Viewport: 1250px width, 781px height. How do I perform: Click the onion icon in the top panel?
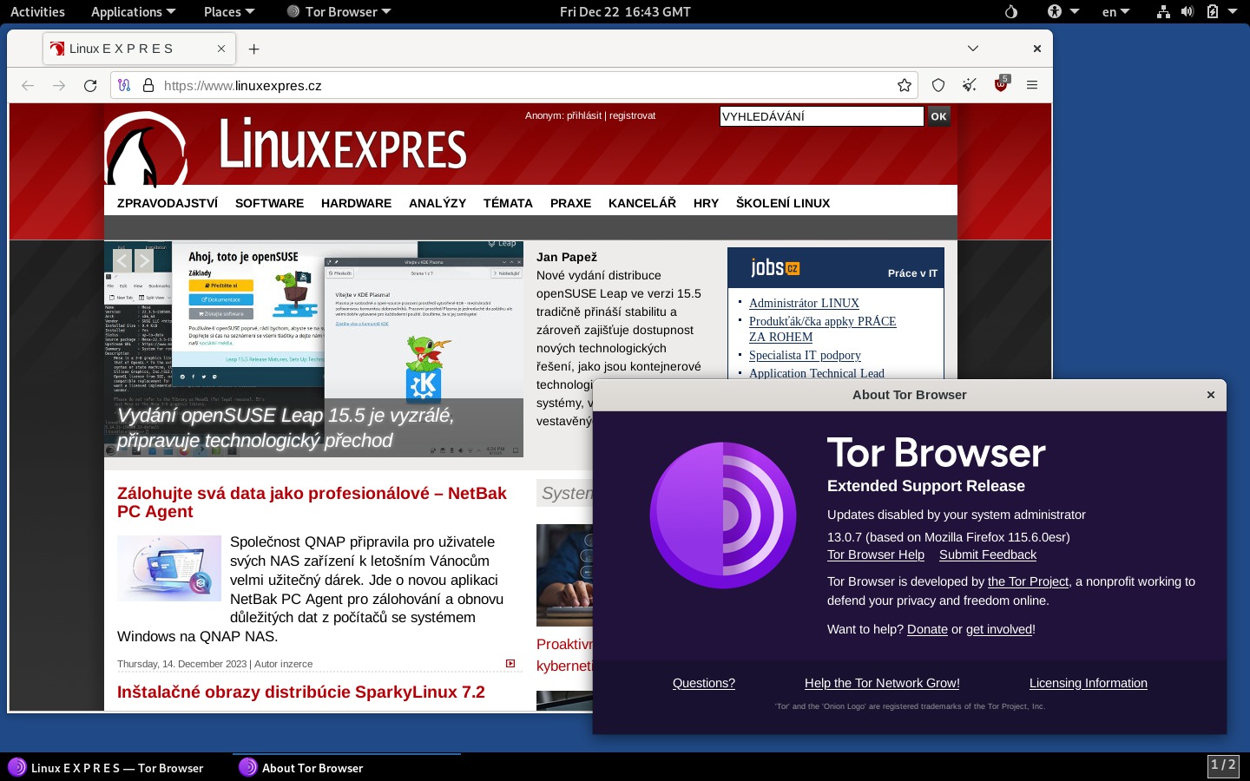tap(1010, 11)
